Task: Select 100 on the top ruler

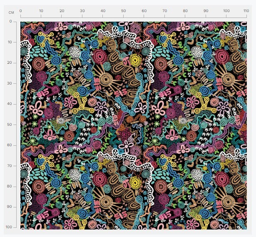Action: [226, 11]
